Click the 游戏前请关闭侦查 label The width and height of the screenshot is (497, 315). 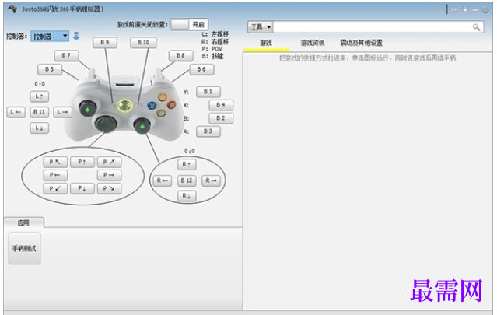coord(142,24)
